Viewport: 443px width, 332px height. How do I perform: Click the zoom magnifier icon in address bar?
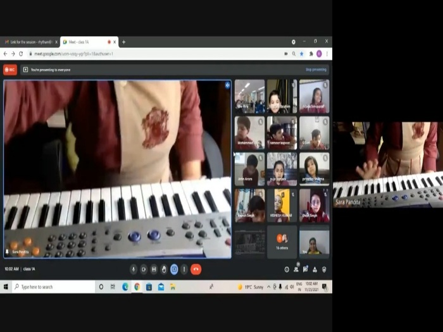pos(294,54)
